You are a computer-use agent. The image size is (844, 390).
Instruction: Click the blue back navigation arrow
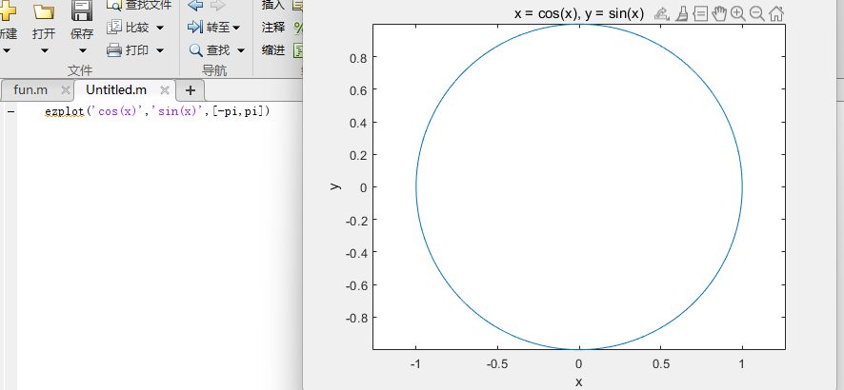tap(195, 6)
